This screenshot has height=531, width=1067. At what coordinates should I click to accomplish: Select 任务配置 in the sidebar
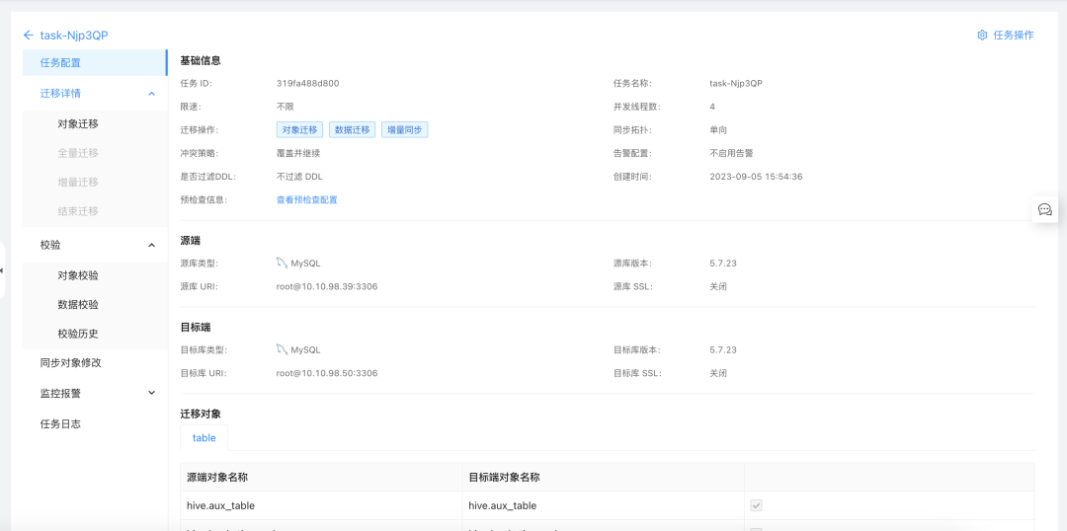click(x=95, y=62)
